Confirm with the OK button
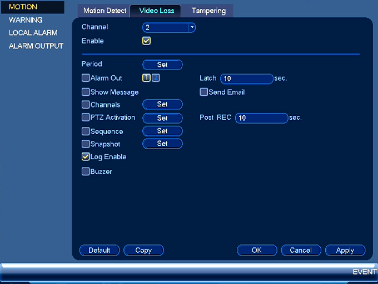The width and height of the screenshot is (378, 284). point(257,251)
